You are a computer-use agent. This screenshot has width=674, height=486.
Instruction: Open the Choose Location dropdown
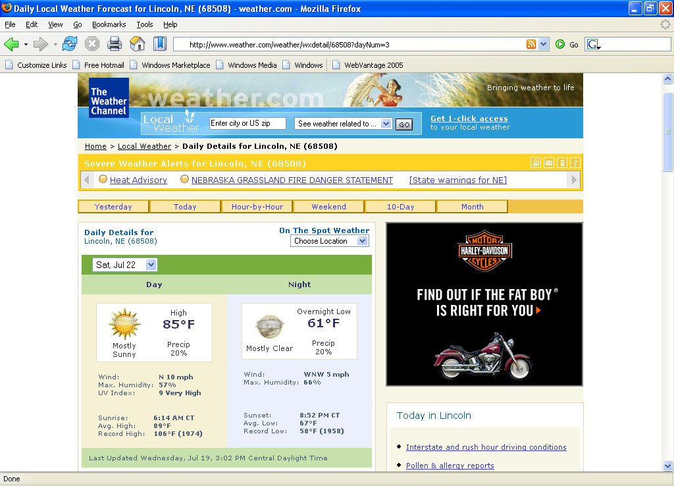coord(363,241)
